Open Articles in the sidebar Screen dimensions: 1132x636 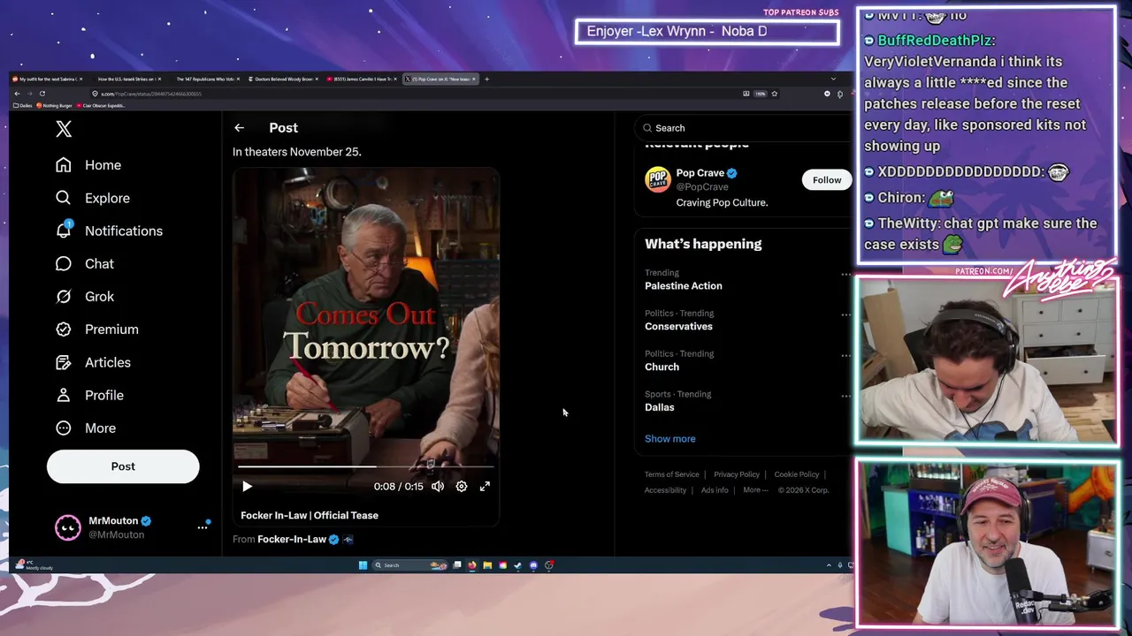click(x=93, y=362)
